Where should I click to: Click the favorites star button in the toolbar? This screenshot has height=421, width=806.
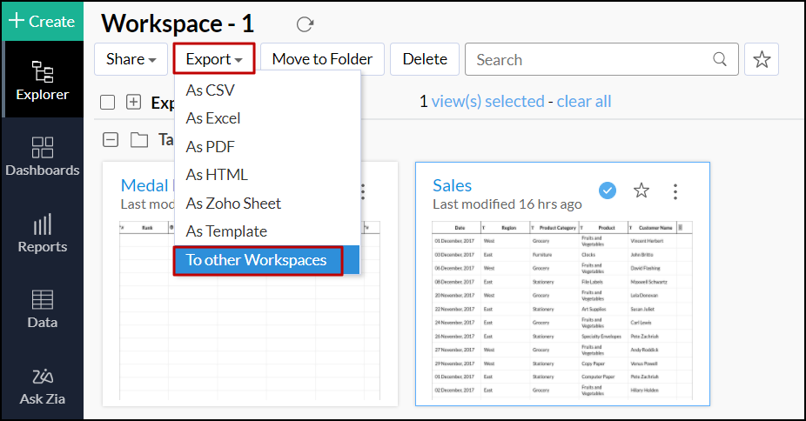click(x=762, y=59)
